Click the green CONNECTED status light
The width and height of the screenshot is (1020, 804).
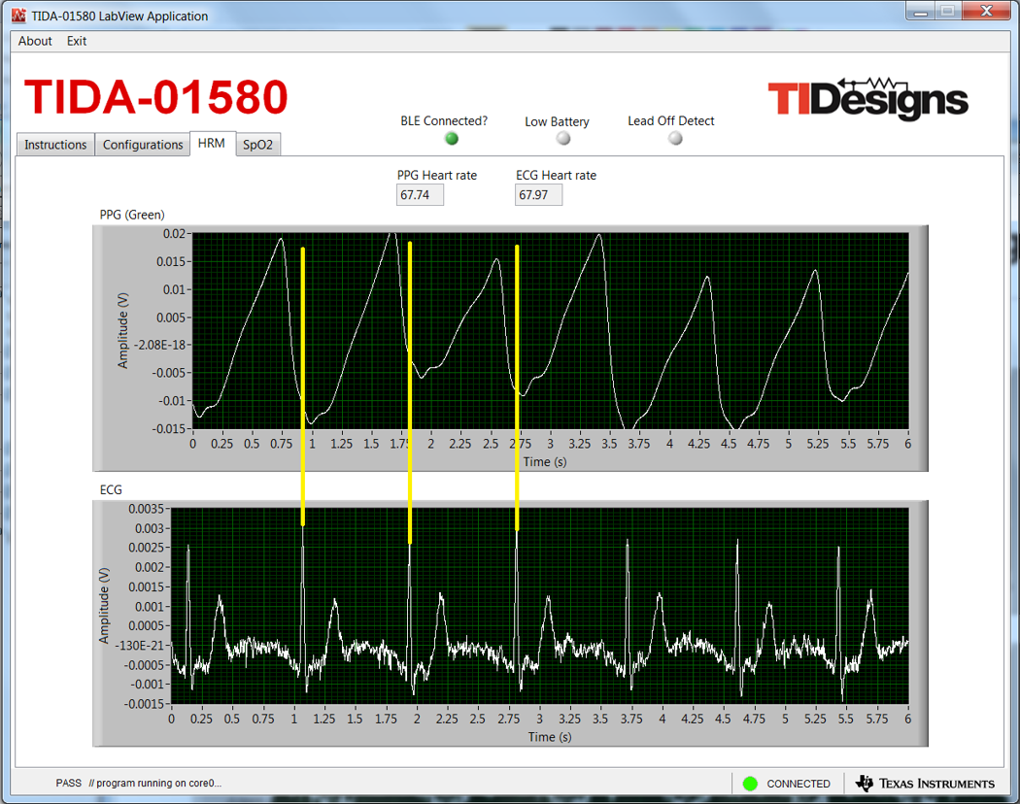coord(750,784)
